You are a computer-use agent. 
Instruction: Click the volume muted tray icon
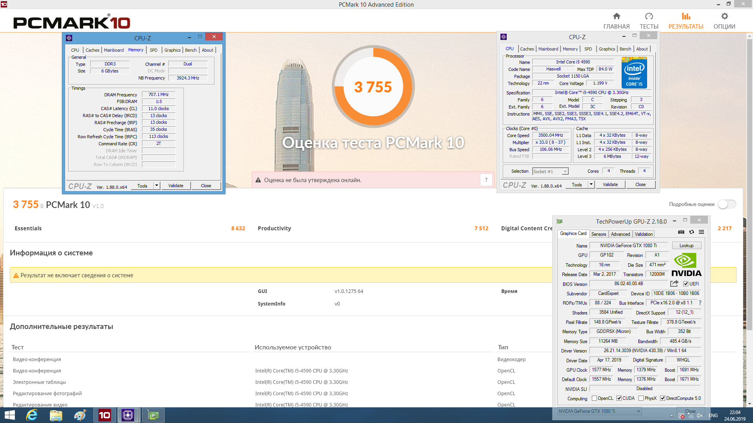click(699, 416)
